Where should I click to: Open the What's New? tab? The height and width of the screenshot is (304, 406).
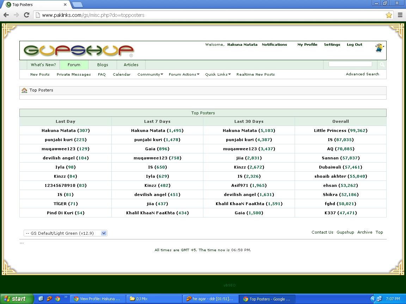coord(43,65)
